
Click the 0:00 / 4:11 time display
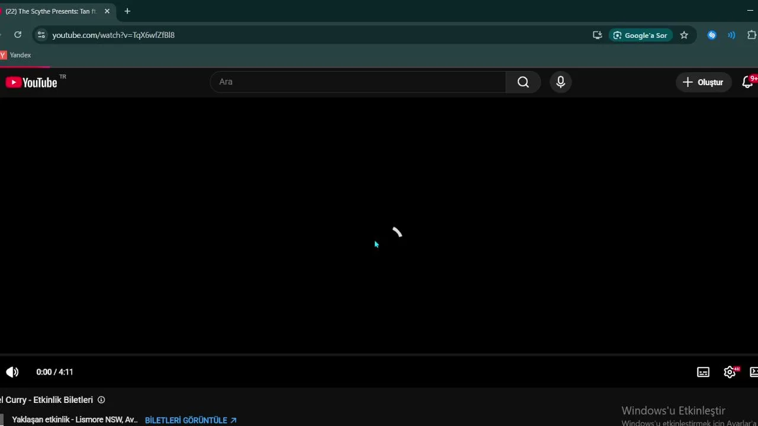pyautogui.click(x=54, y=372)
